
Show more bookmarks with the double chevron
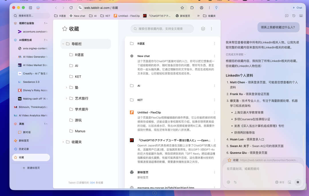coord(198,16)
